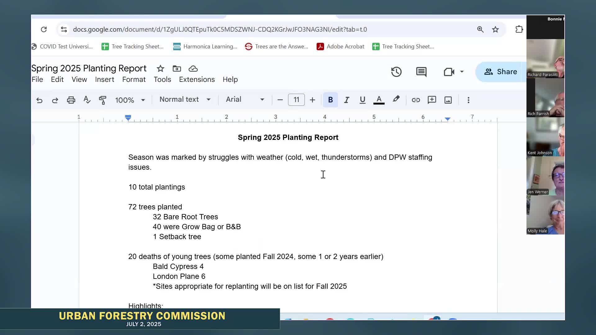This screenshot has height=335, width=596.
Task: Click the Share button
Action: coord(500,72)
